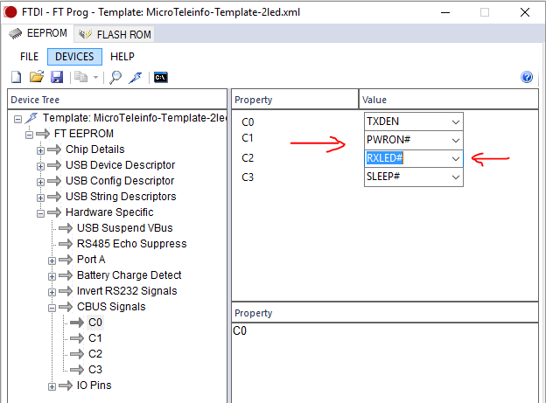Select the C3 item under CBUS Signals
546x403 pixels.
95,370
